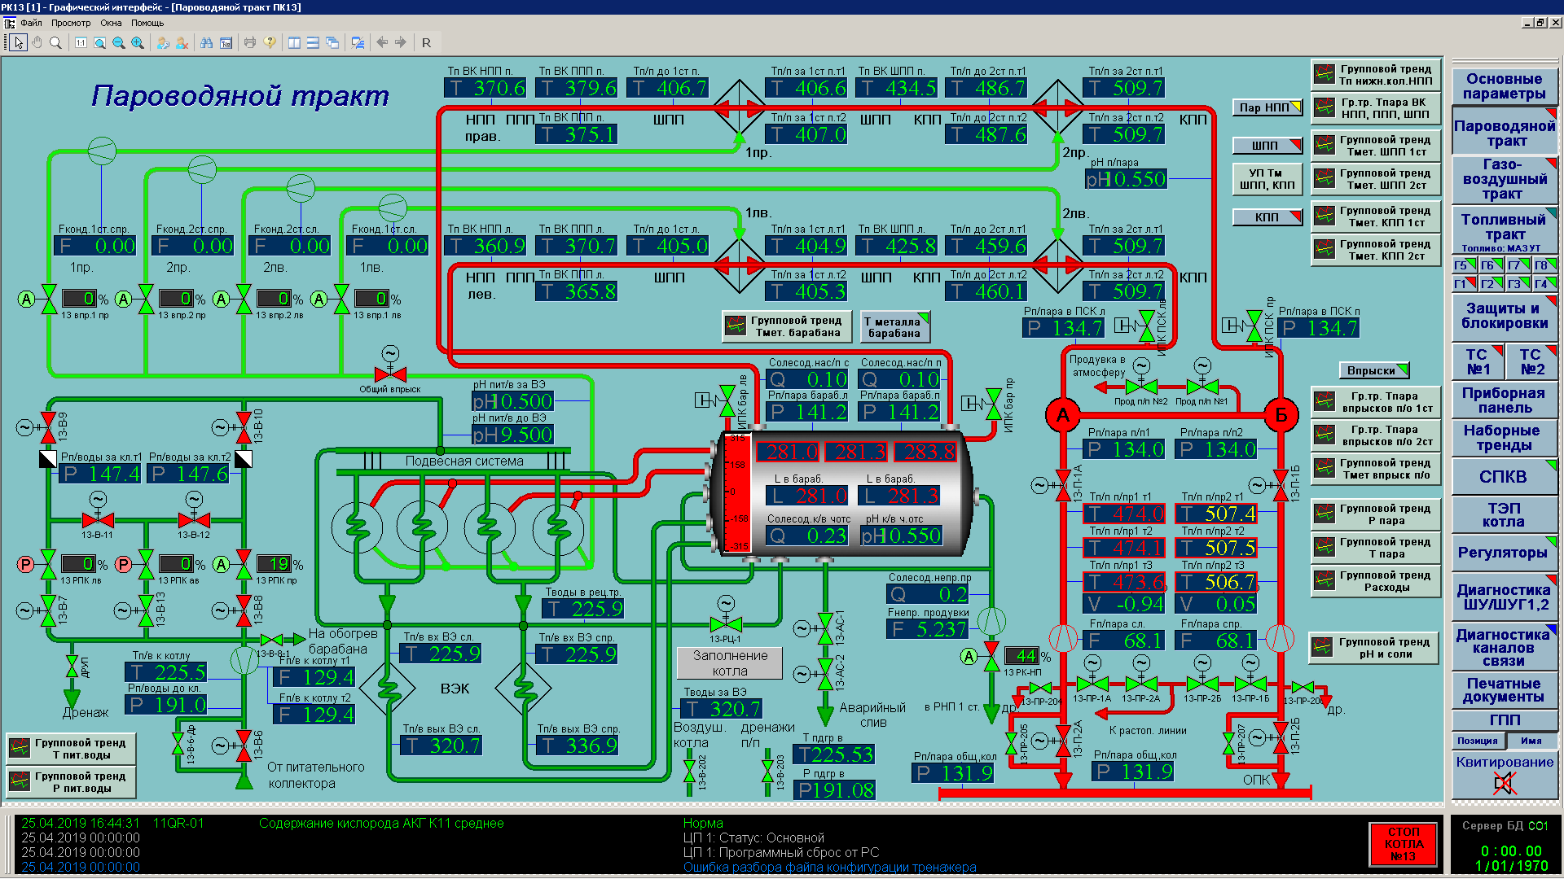Select the hand pan tool
The height and width of the screenshot is (879, 1564).
coord(37,42)
